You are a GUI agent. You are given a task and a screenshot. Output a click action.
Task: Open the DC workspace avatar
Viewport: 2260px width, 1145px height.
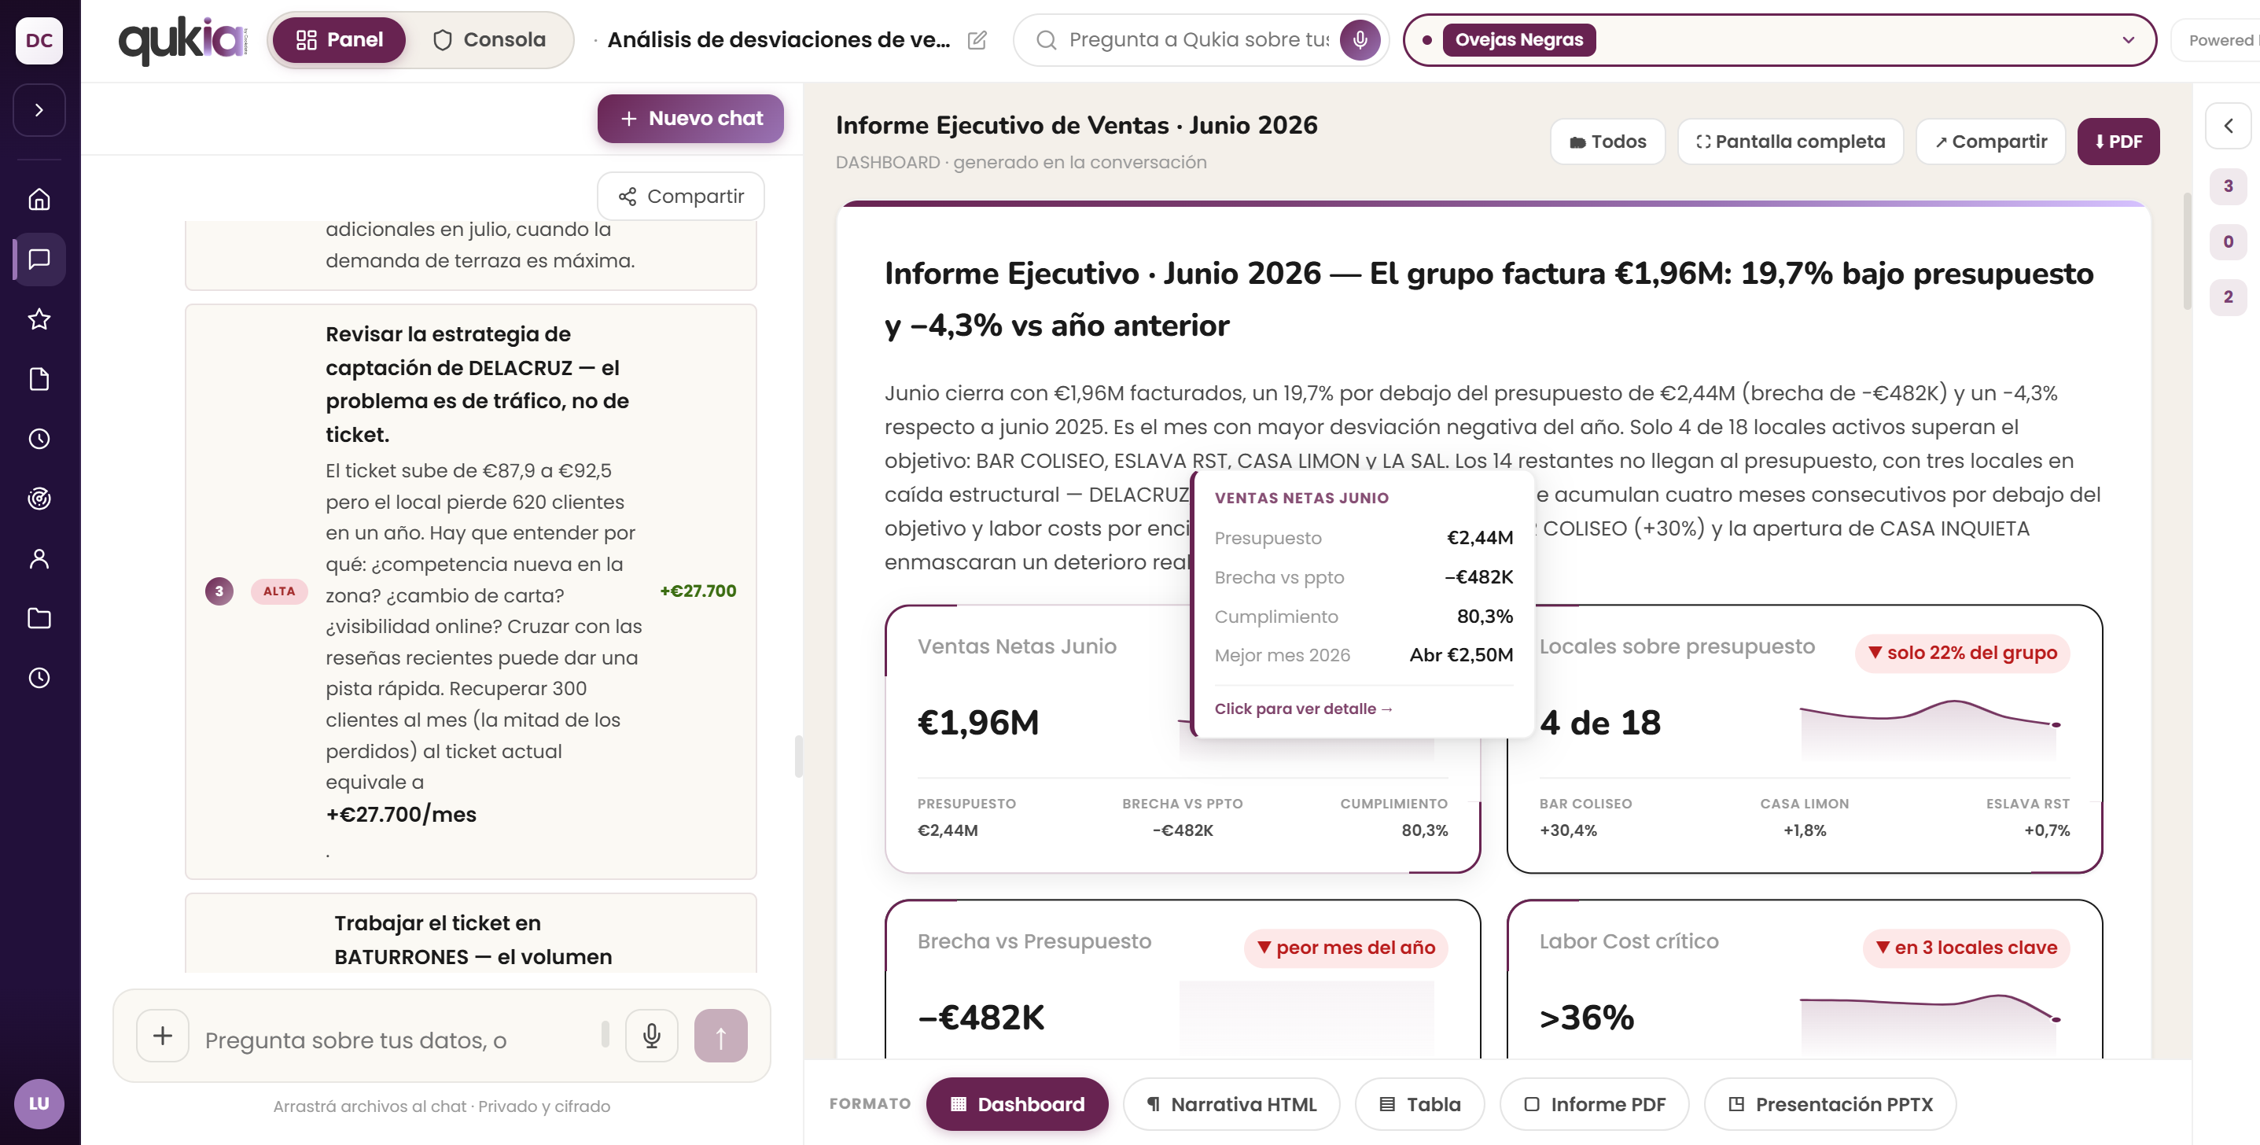(x=39, y=40)
